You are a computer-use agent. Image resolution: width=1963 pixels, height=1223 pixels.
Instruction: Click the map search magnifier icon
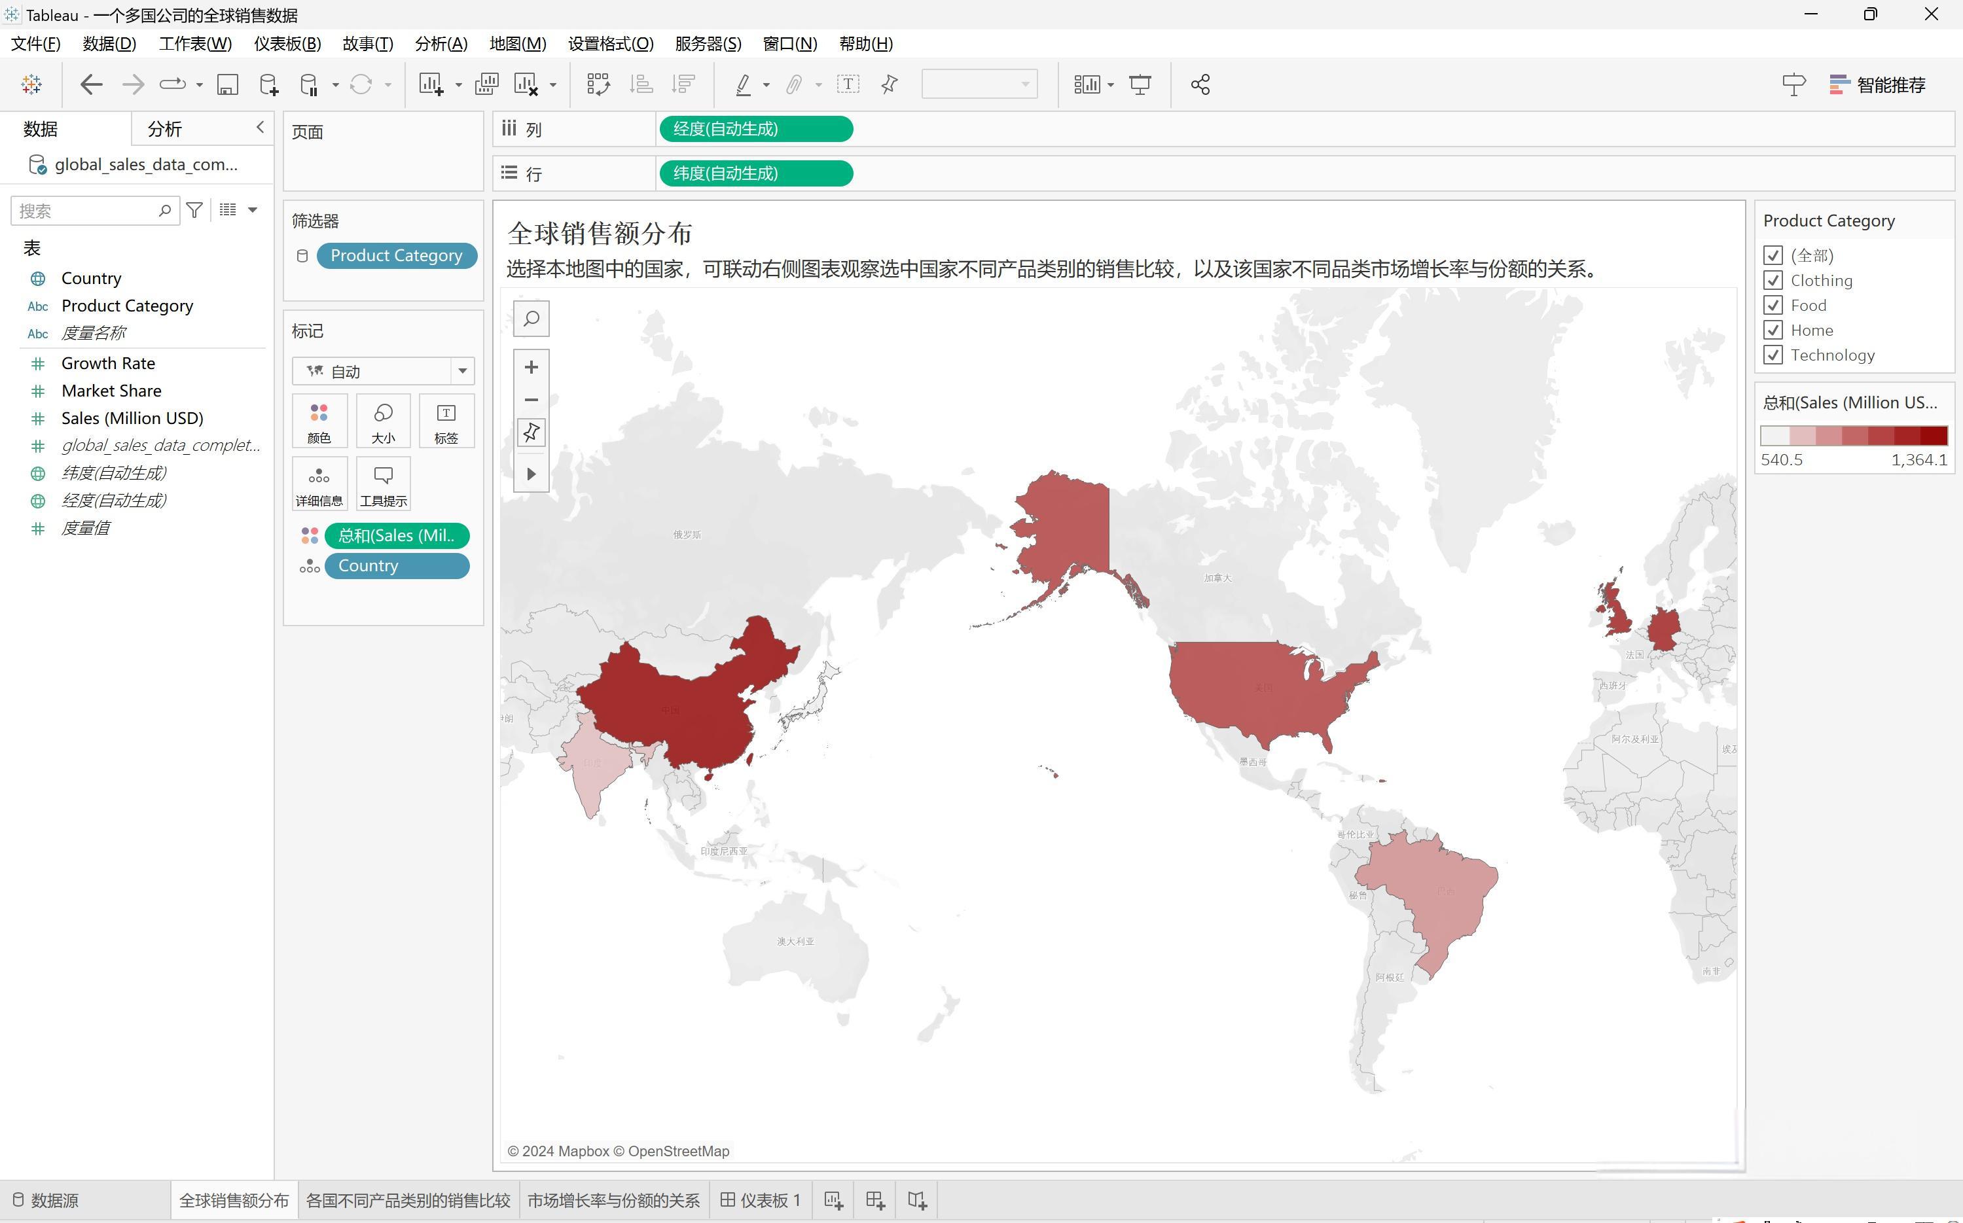pyautogui.click(x=531, y=319)
